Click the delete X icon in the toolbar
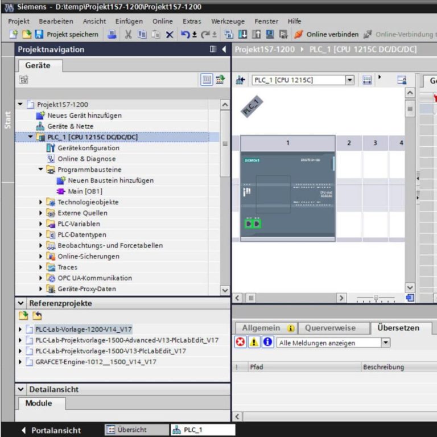 coord(170,35)
